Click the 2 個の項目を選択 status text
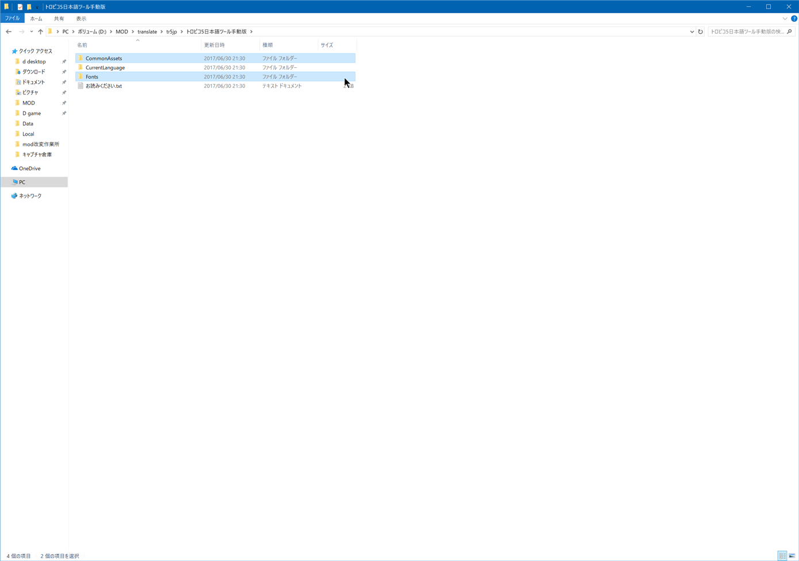799x561 pixels. click(x=60, y=556)
